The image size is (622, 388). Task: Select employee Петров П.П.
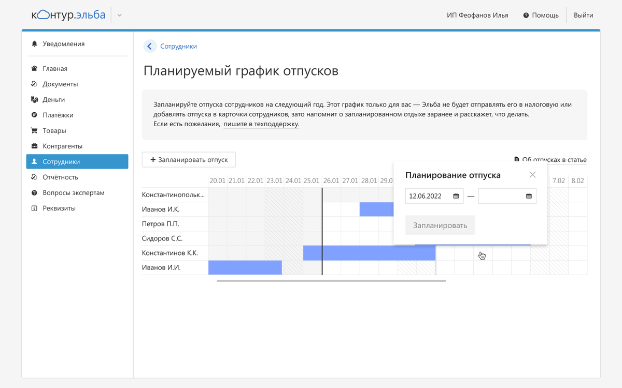click(x=161, y=224)
